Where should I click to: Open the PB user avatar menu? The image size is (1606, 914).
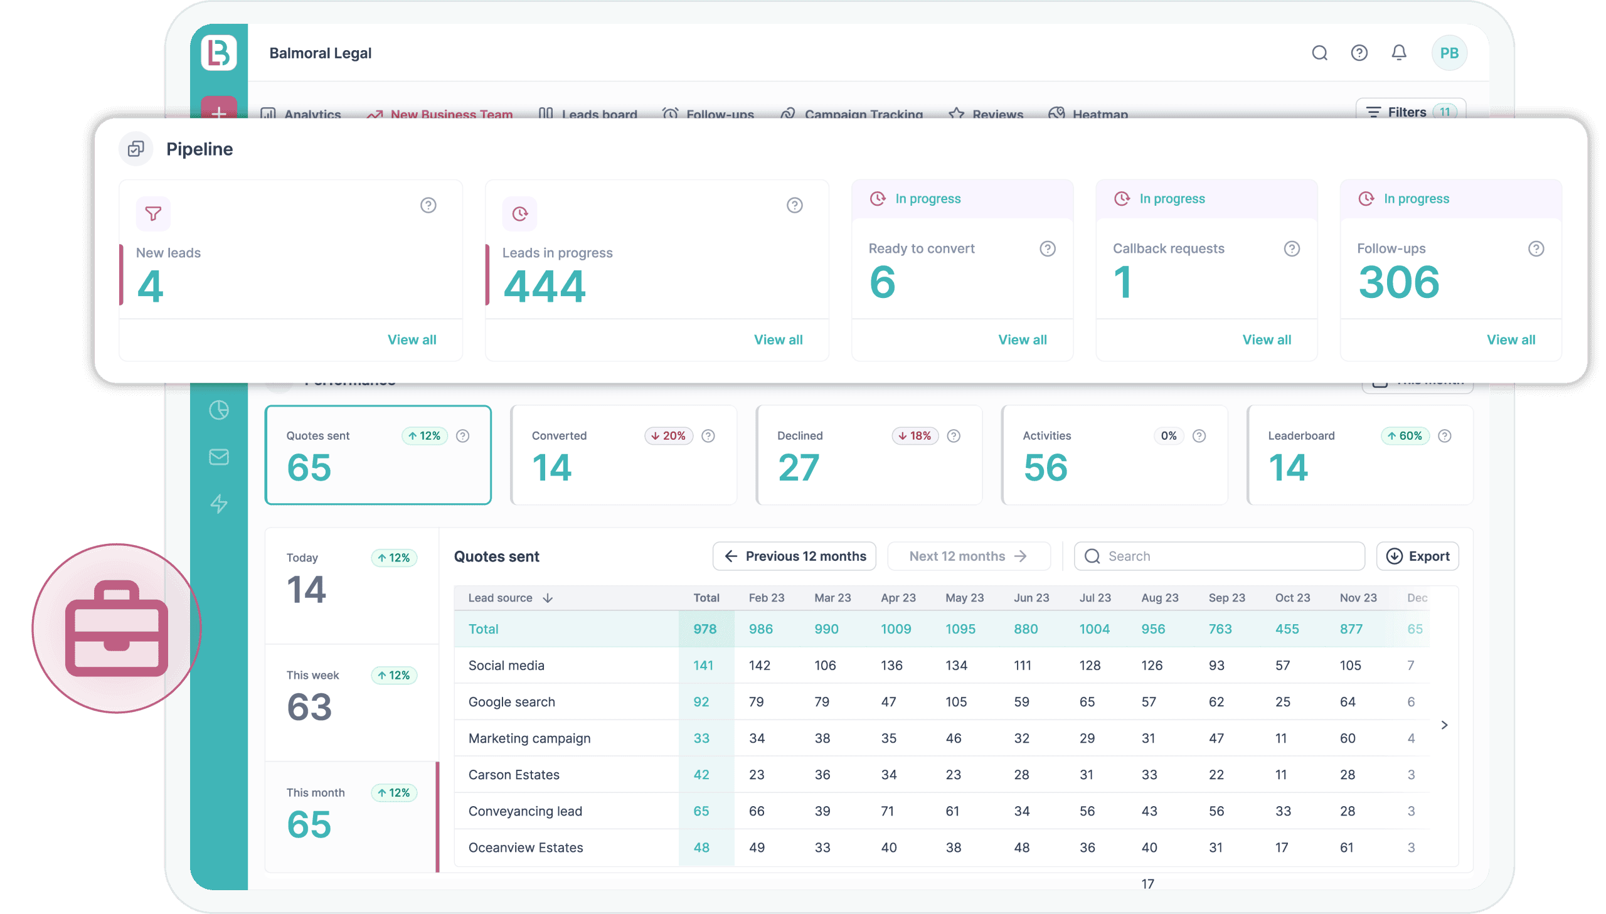tap(1449, 53)
